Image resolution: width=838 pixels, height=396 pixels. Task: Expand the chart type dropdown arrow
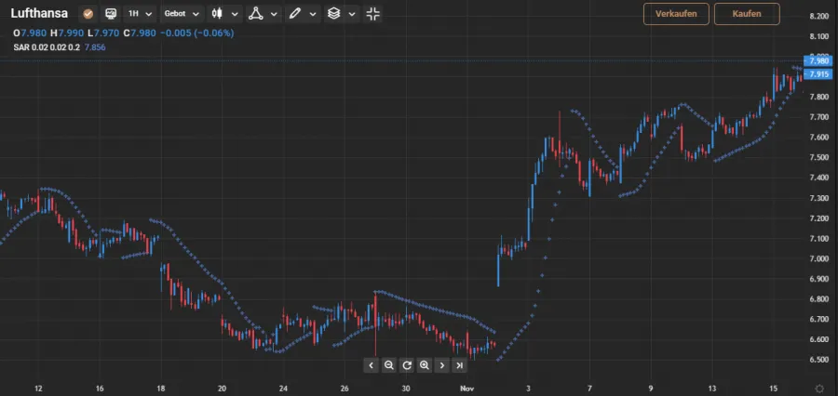click(x=235, y=14)
